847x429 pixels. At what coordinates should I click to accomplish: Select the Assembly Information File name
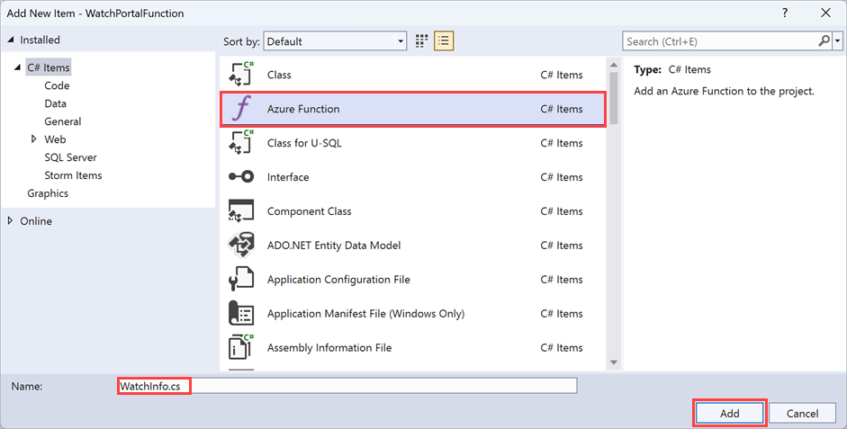point(329,347)
